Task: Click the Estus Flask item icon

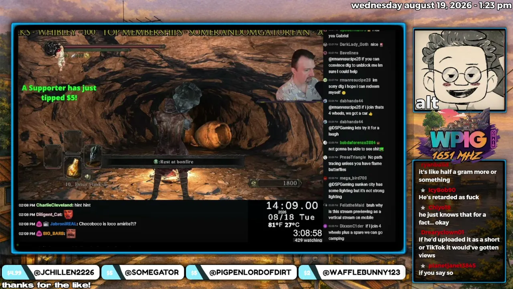Action: pos(73,167)
